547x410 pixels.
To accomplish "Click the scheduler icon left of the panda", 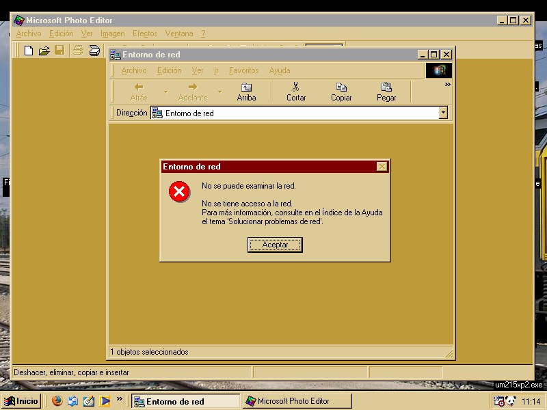I will point(499,401).
